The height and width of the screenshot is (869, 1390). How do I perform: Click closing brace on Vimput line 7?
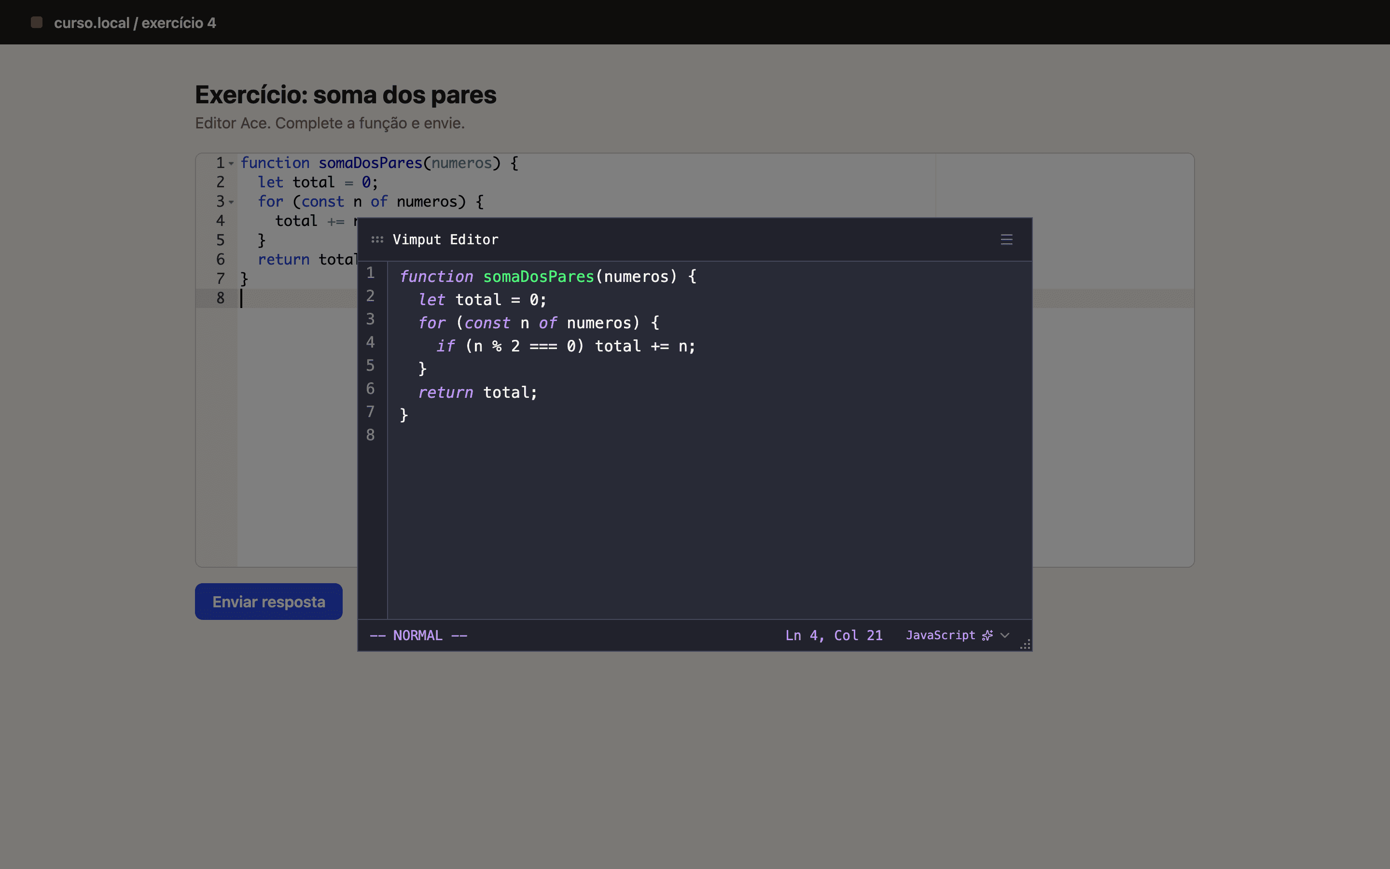click(x=404, y=416)
